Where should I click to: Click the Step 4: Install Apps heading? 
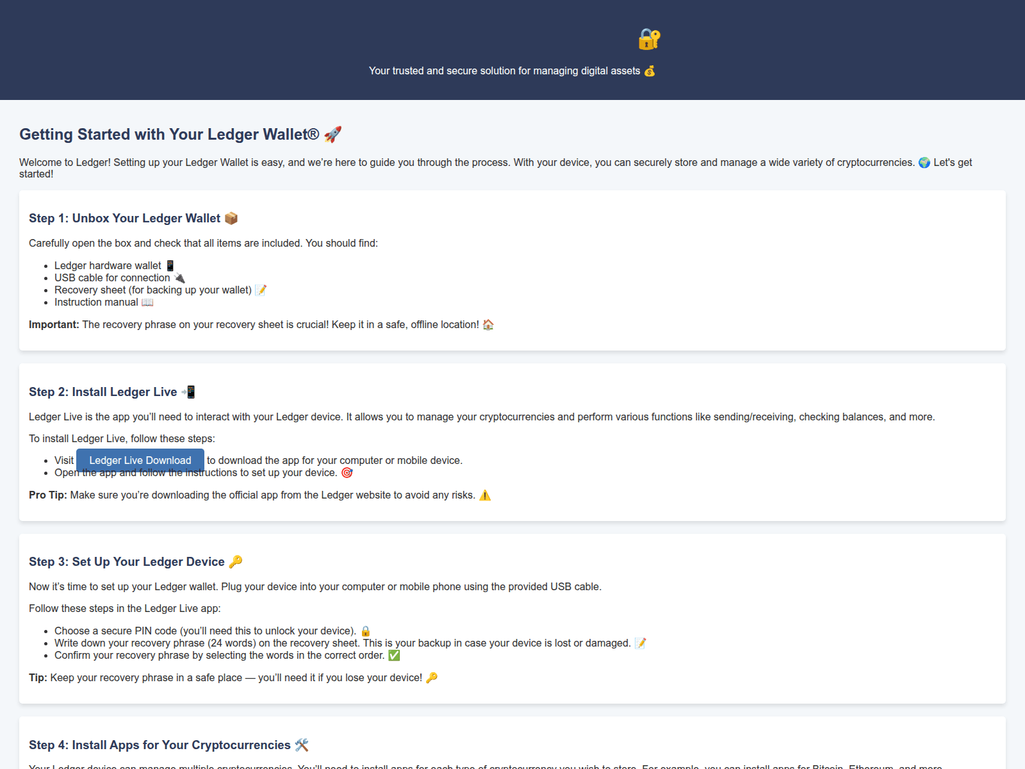pyautogui.click(x=168, y=745)
